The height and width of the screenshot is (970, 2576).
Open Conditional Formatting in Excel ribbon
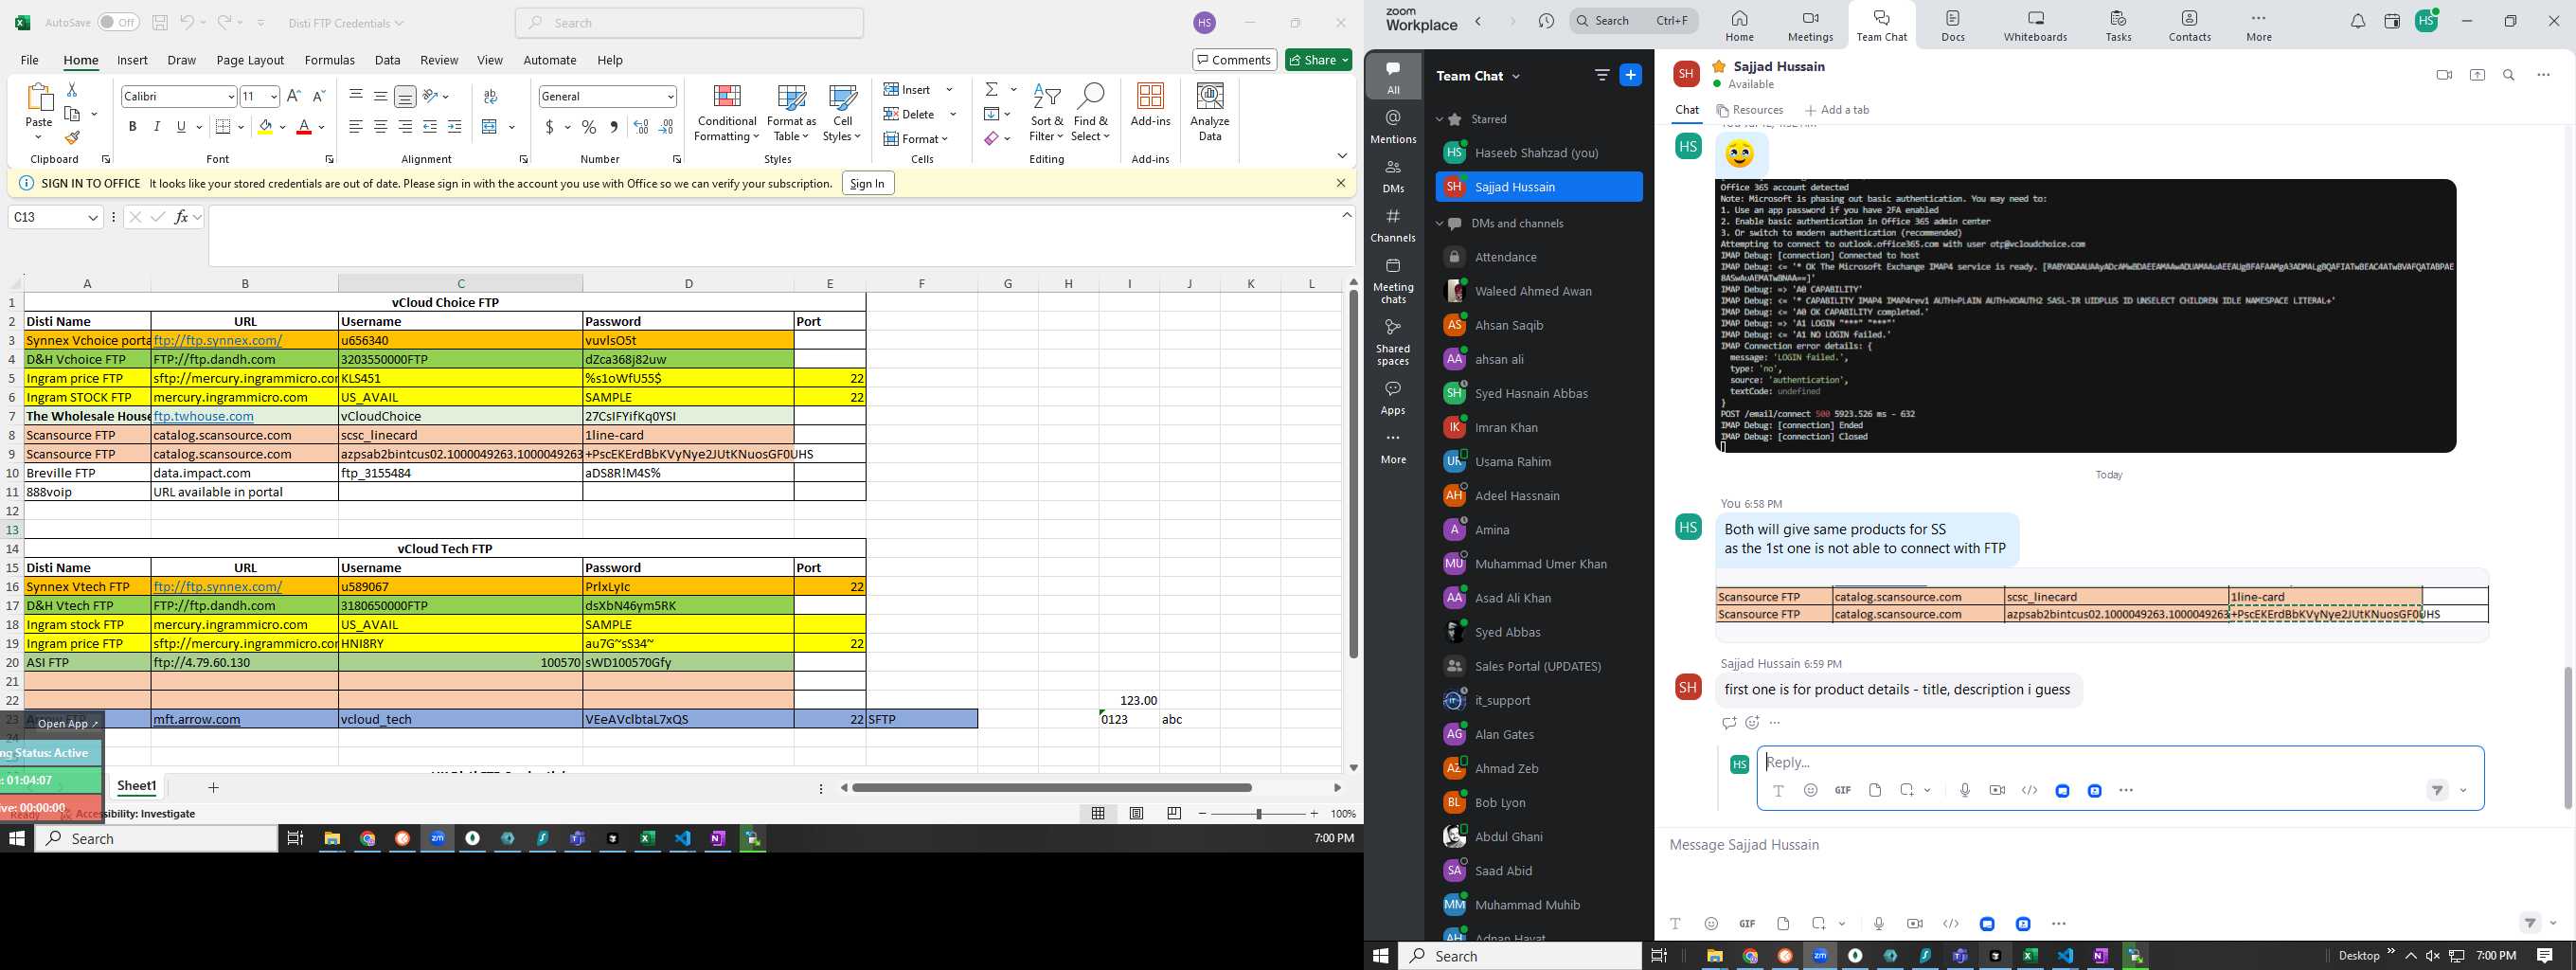pyautogui.click(x=727, y=113)
